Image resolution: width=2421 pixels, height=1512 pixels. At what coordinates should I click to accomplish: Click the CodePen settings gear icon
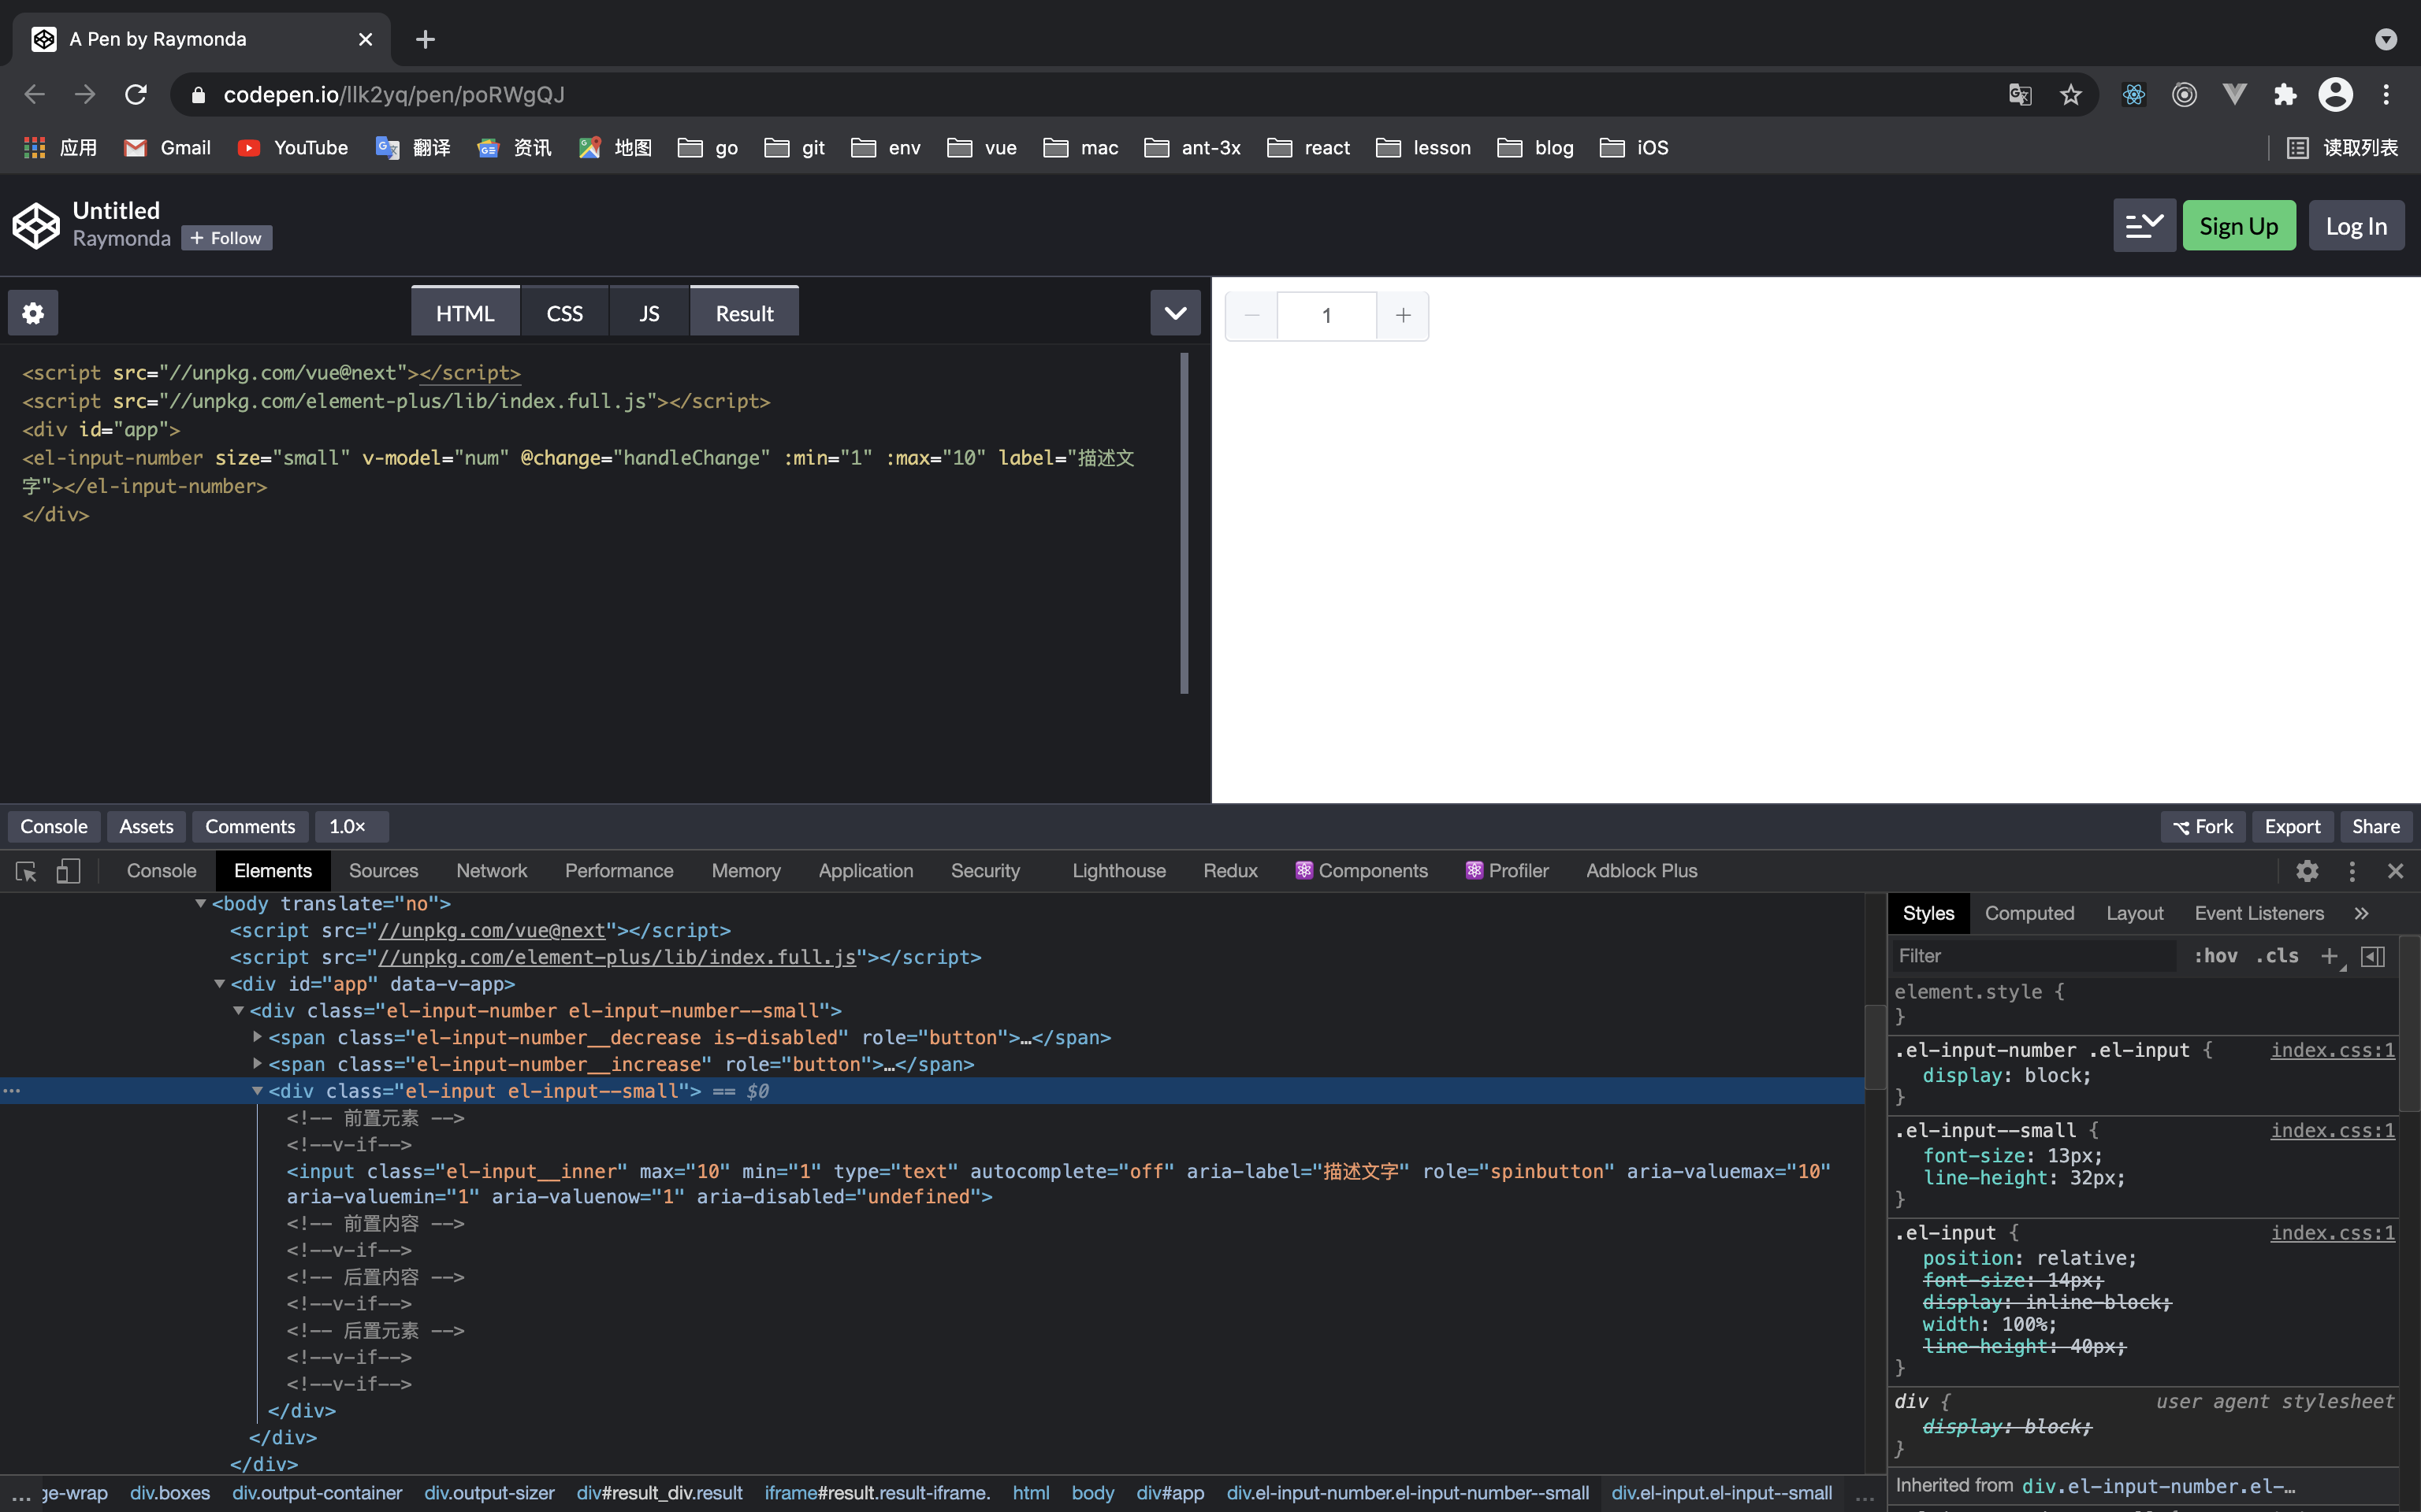33,313
